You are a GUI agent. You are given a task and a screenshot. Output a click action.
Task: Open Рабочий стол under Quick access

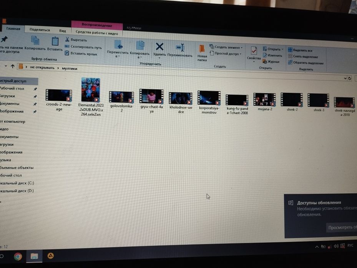coord(13,88)
